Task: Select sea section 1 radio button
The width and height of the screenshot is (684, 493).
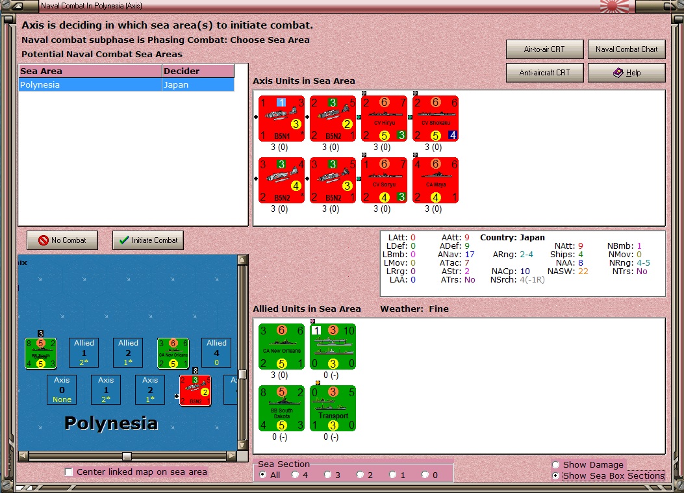Action: pos(392,475)
